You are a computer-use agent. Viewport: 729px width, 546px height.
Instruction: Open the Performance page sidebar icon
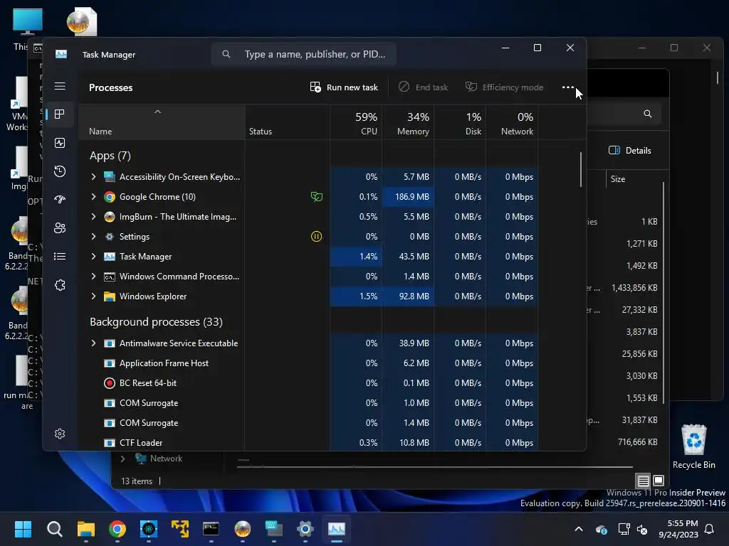(60, 143)
